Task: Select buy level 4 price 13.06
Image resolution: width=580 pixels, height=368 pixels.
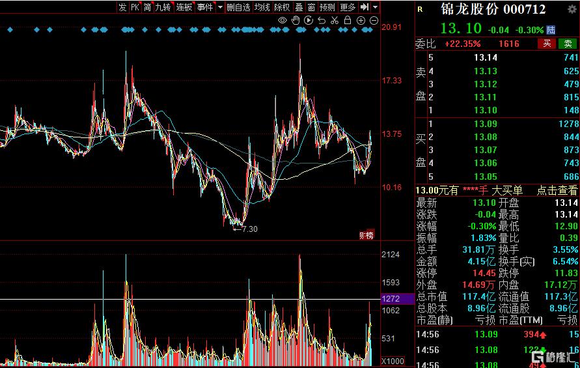Action: (486, 163)
